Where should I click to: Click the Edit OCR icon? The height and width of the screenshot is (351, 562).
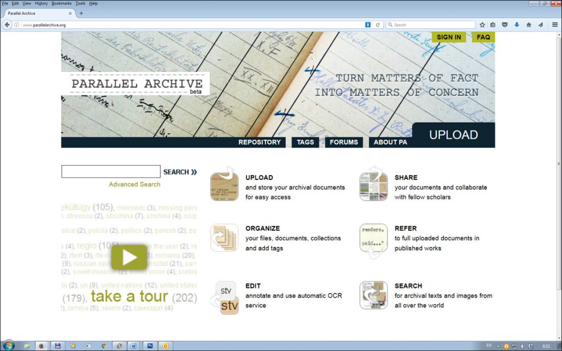pyautogui.click(x=224, y=298)
